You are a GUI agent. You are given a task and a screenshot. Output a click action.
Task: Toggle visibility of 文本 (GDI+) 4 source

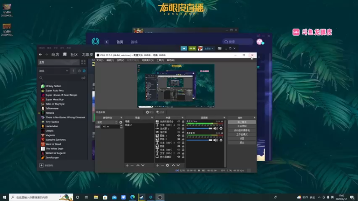(x=179, y=125)
